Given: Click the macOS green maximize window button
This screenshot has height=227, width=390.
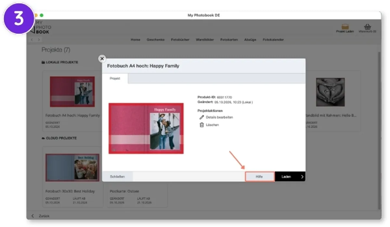Looking at the screenshot, I should 42,15.
